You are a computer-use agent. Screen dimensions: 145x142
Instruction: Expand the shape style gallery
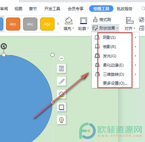point(58,24)
